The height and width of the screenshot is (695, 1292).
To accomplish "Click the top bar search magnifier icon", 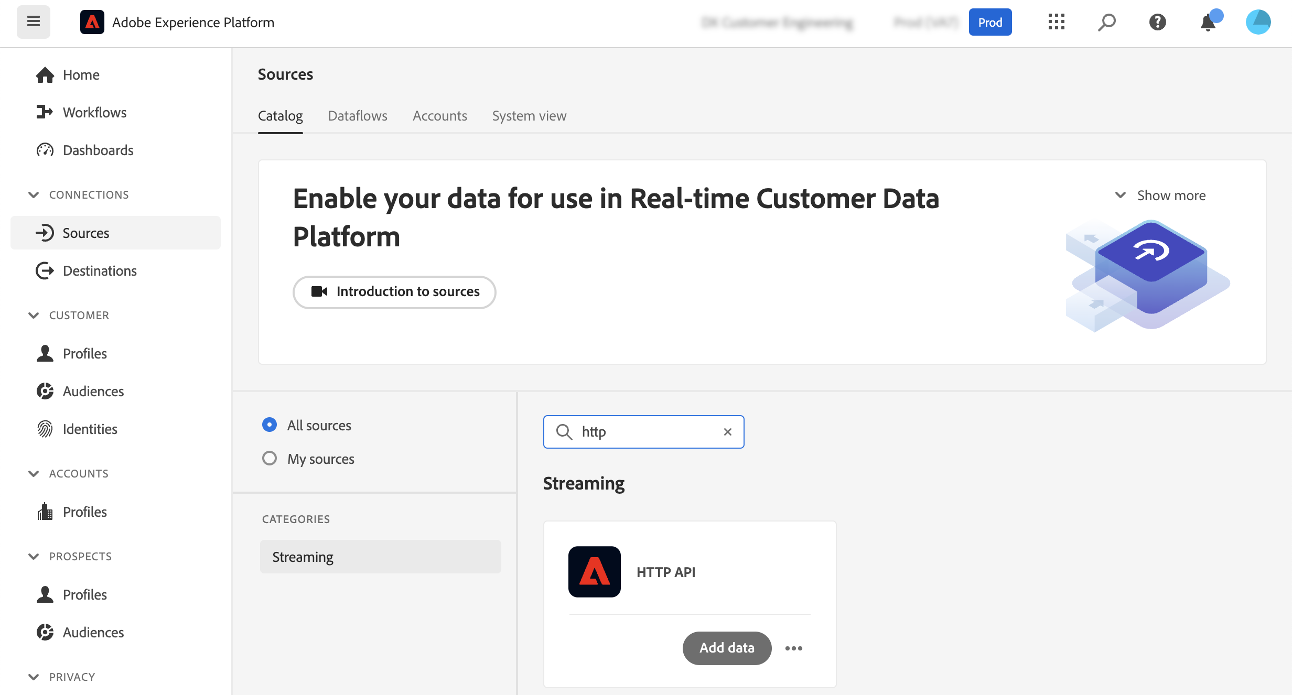I will 1106,22.
